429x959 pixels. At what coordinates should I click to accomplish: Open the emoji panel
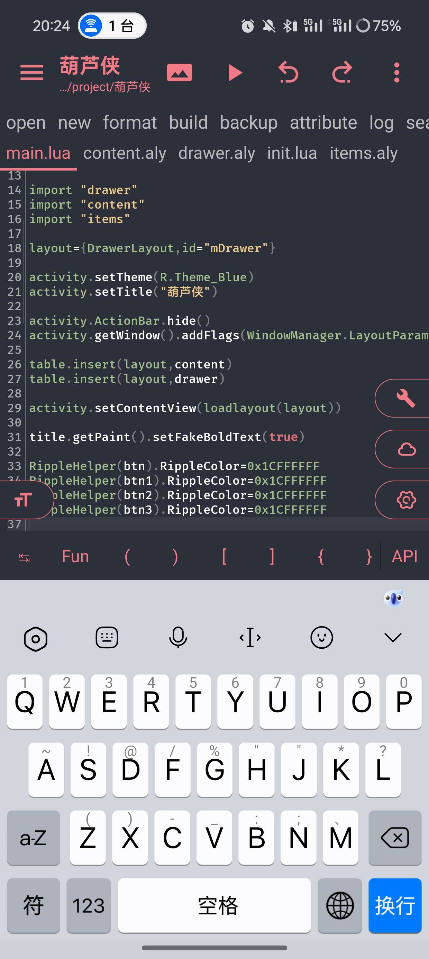[321, 638]
